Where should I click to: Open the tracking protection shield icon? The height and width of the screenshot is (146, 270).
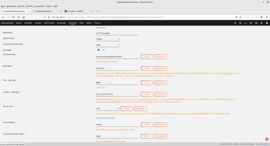point(45,17)
